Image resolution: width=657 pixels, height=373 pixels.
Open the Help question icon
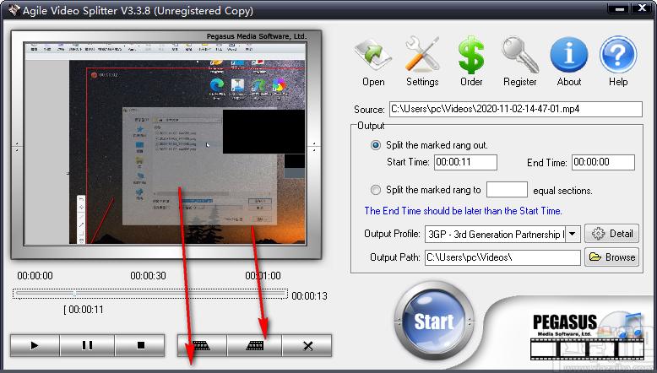(618, 62)
